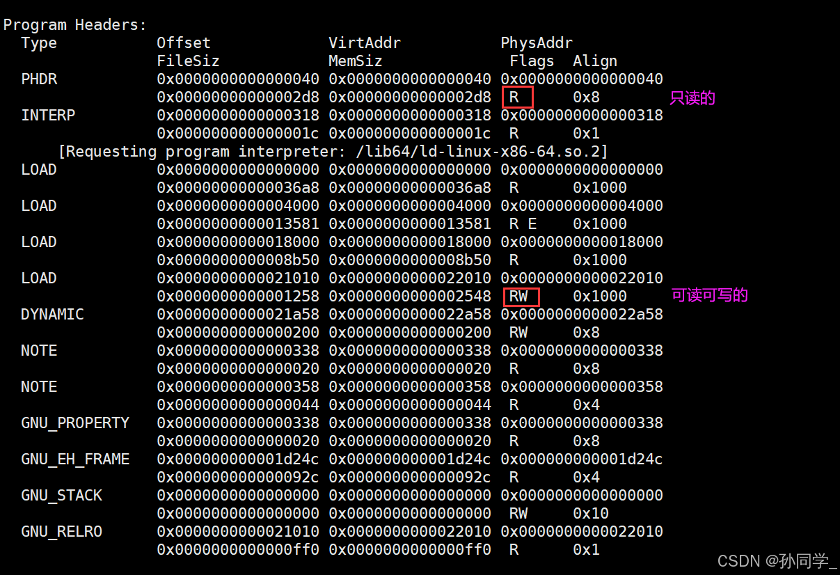840x575 pixels.
Task: Click the GNU_PROPERTY segment type label
Action: [x=75, y=423]
